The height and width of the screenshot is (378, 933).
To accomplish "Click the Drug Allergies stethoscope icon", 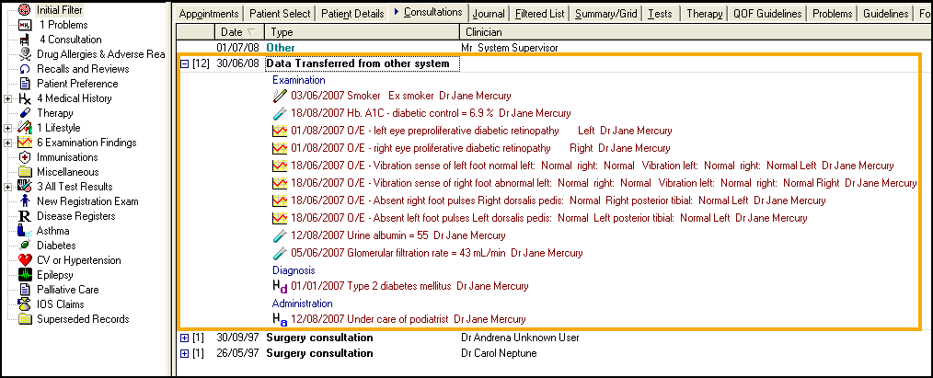I will coord(25,54).
